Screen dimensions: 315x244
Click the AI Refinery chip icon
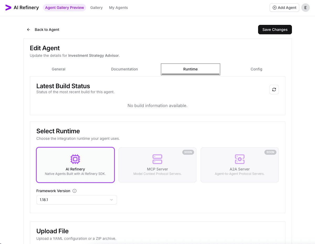[75, 159]
